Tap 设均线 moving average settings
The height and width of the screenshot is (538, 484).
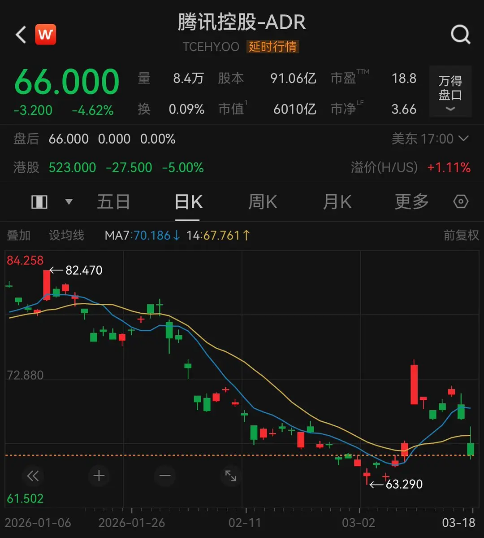pos(66,236)
